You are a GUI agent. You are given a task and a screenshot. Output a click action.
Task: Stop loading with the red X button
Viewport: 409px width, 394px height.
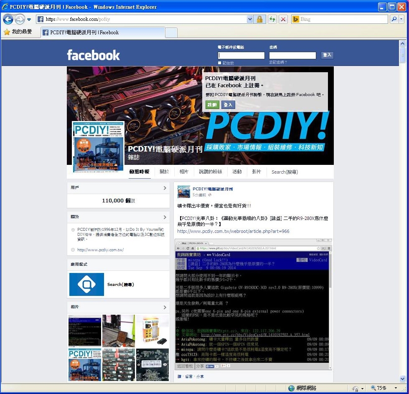tap(283, 19)
